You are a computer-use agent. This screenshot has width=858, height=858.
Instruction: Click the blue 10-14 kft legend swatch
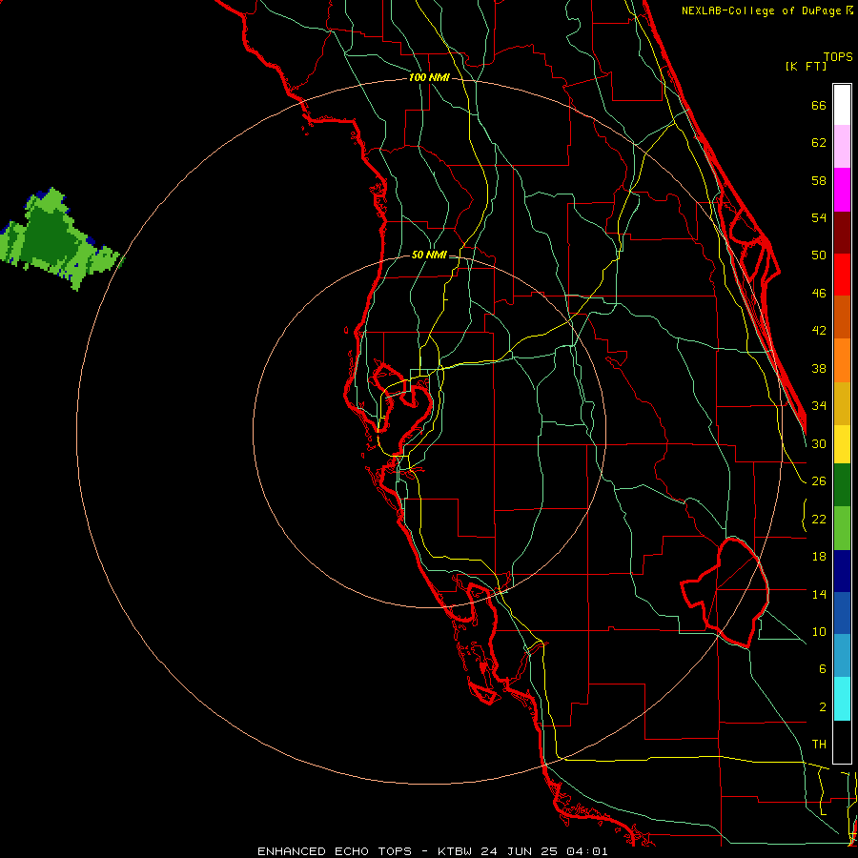pyautogui.click(x=842, y=613)
